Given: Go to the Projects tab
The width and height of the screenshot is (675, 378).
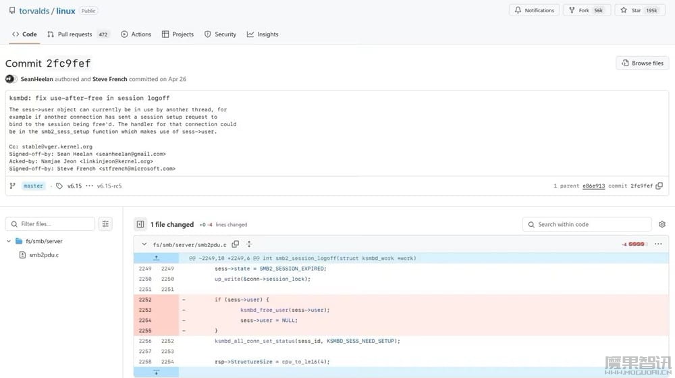Looking at the screenshot, I should [178, 34].
